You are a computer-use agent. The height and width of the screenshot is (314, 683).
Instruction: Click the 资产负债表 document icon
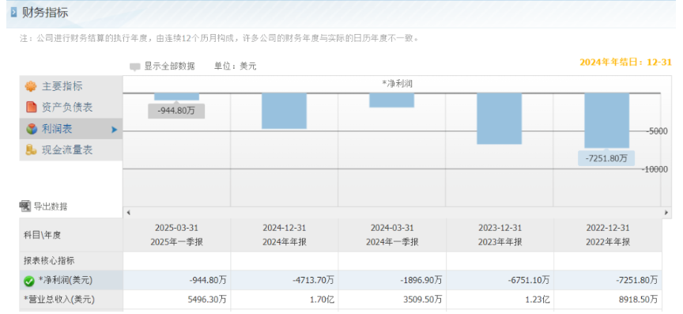[31, 108]
